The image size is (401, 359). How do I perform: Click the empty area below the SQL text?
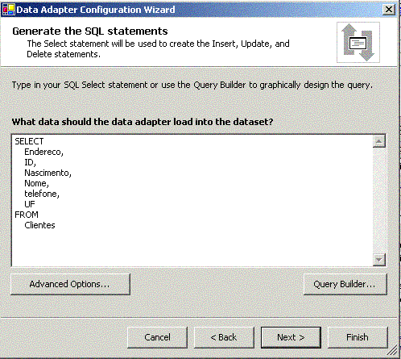(192, 248)
